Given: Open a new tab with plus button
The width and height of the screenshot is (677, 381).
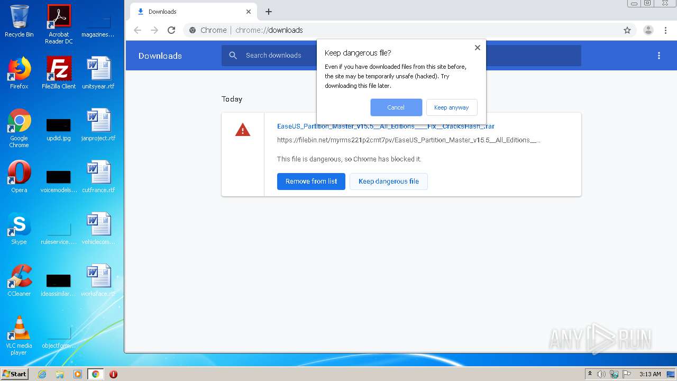Looking at the screenshot, I should 269,12.
